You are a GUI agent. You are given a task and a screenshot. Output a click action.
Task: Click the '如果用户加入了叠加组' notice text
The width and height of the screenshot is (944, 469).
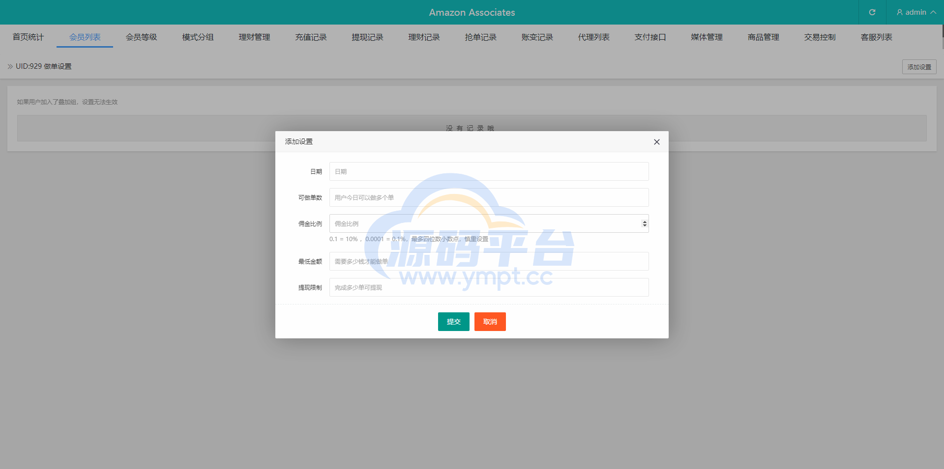point(67,102)
